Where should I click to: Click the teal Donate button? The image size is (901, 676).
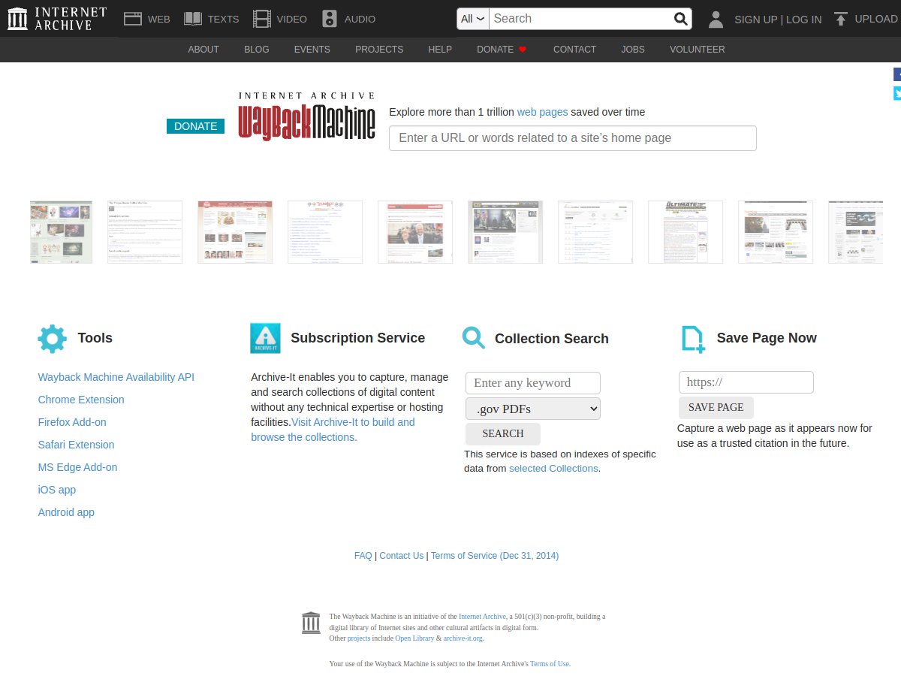pos(195,126)
